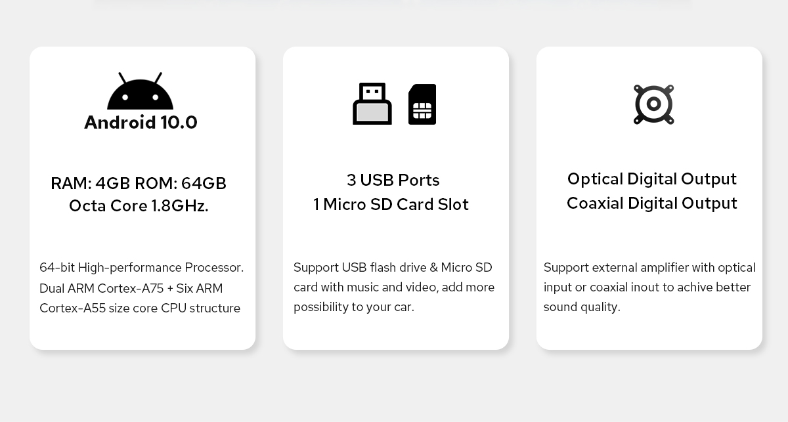This screenshot has width=788, height=422.
Task: Click the 'input or coaxial inout' line
Action: click(647, 287)
